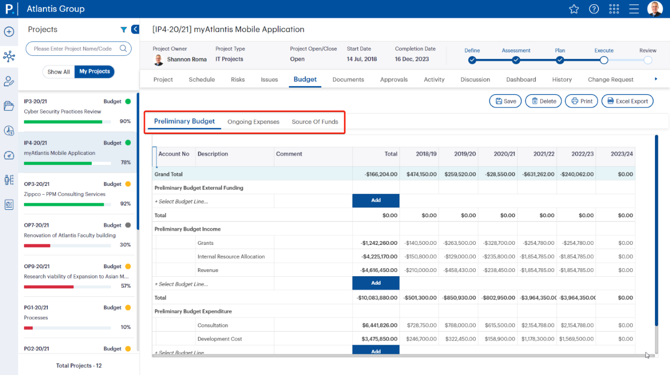The width and height of the screenshot is (670, 375).
Task: Open the folders icon in sidebar
Action: (9, 106)
